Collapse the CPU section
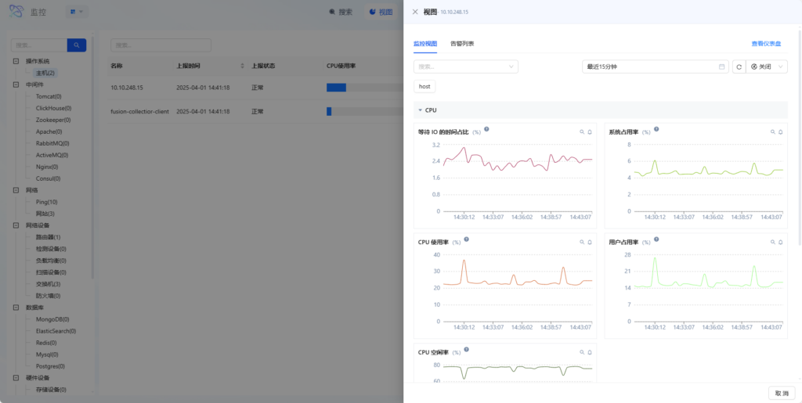The width and height of the screenshot is (802, 403). [x=421, y=110]
